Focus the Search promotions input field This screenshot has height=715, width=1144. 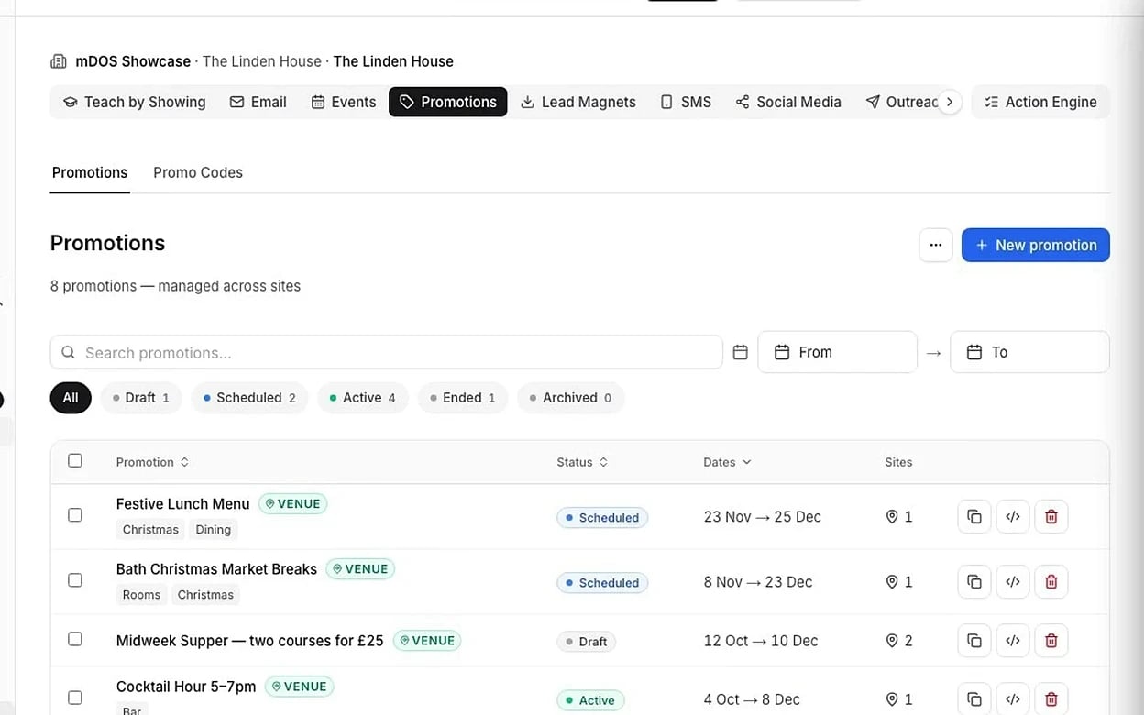(387, 353)
